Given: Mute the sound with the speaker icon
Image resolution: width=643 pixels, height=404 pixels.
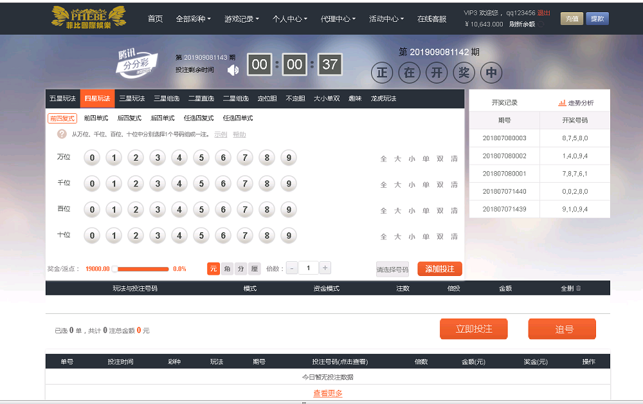Looking at the screenshot, I should (x=232, y=69).
